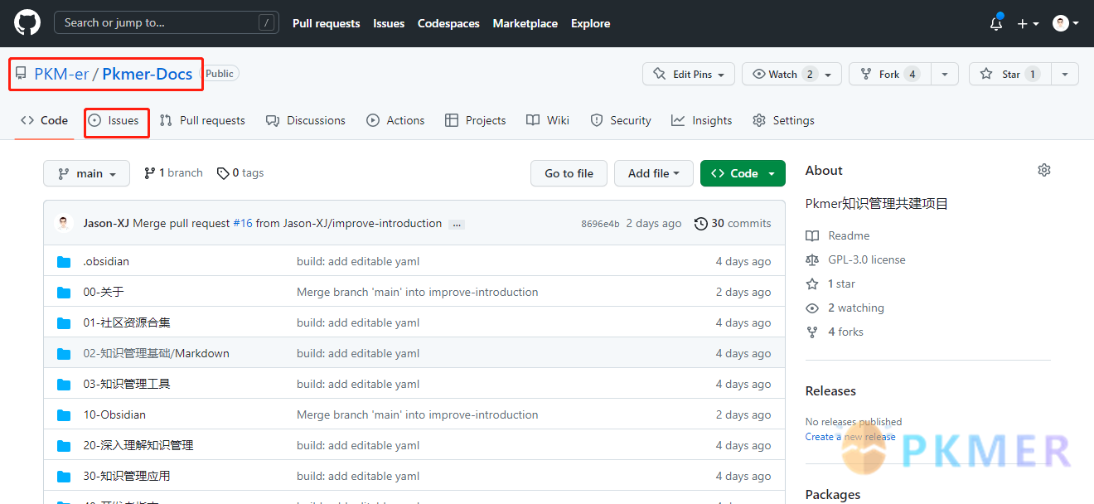Screen dimensions: 1094x504
Task: Open the GPL-3.0 license link
Action: [x=855, y=260]
